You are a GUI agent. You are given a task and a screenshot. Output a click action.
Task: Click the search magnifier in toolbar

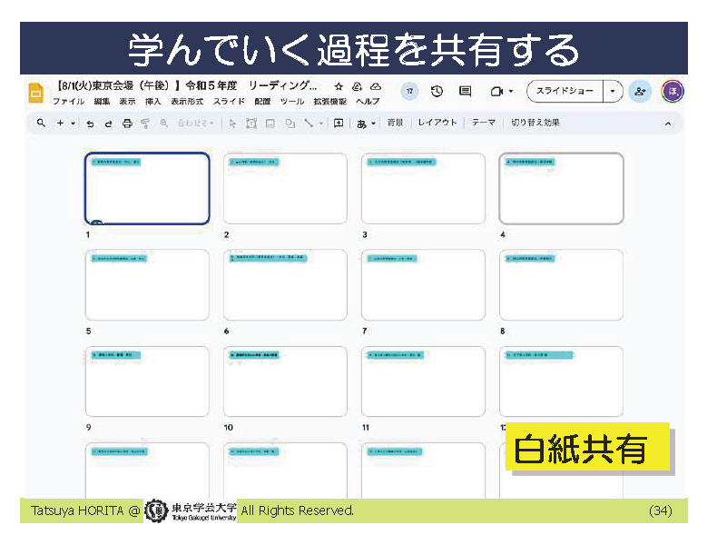(x=41, y=124)
